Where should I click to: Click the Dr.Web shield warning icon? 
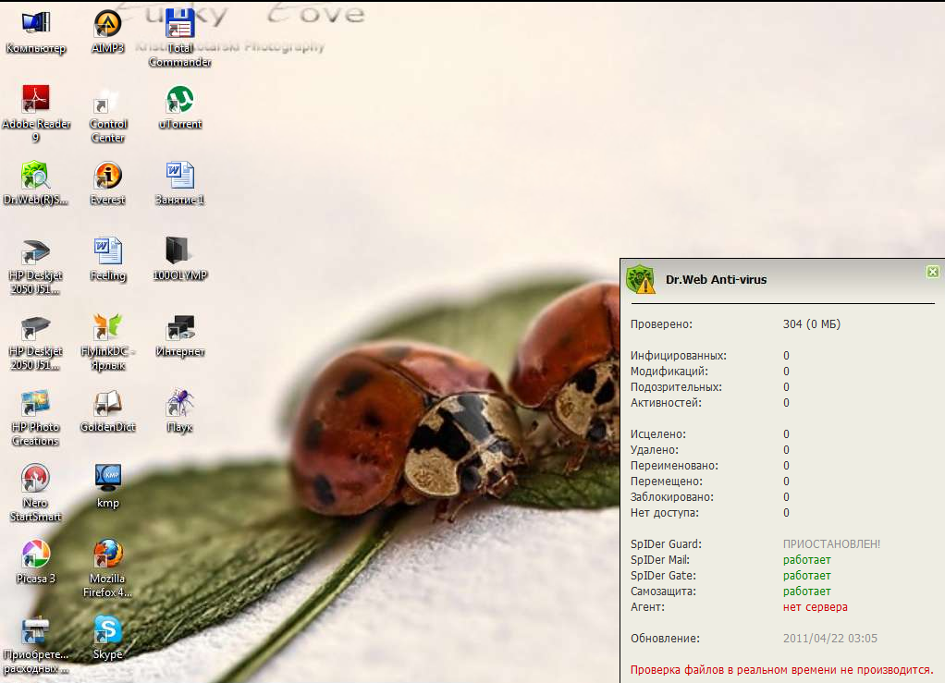point(640,279)
